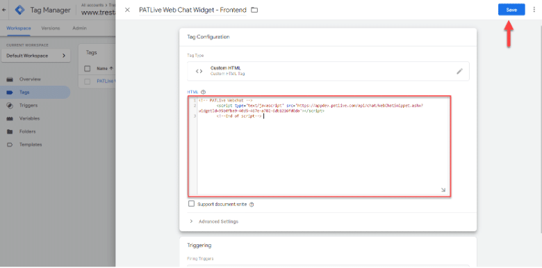
Task: Open Overview in the sidebar
Action: [30, 79]
